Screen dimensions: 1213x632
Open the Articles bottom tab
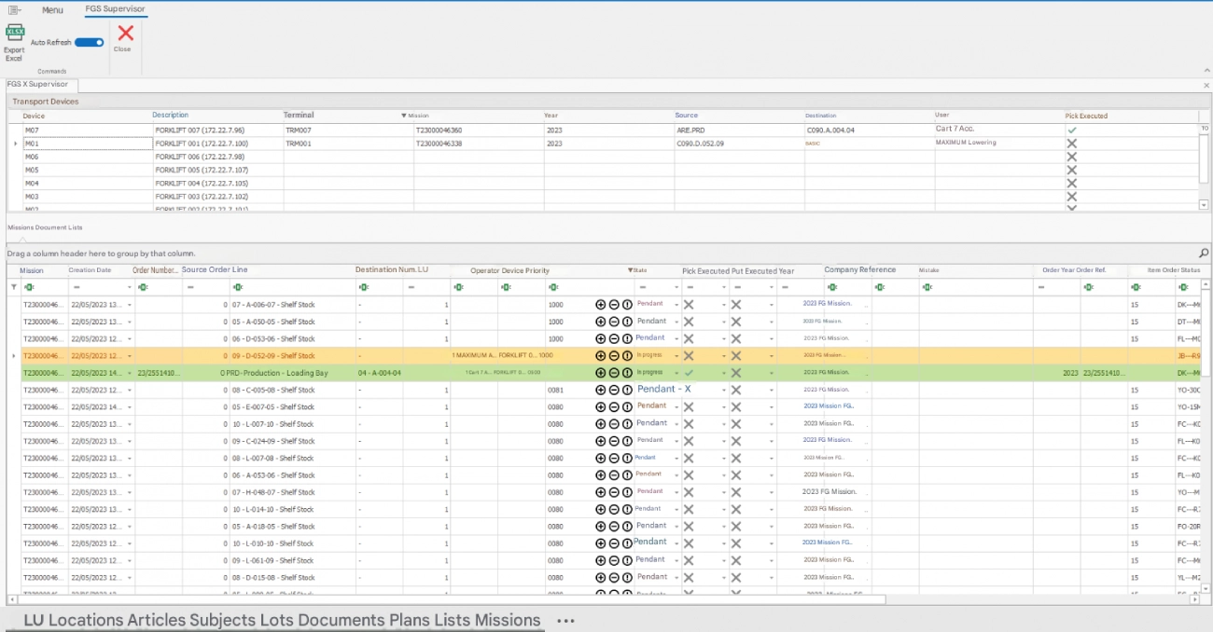tap(157, 620)
